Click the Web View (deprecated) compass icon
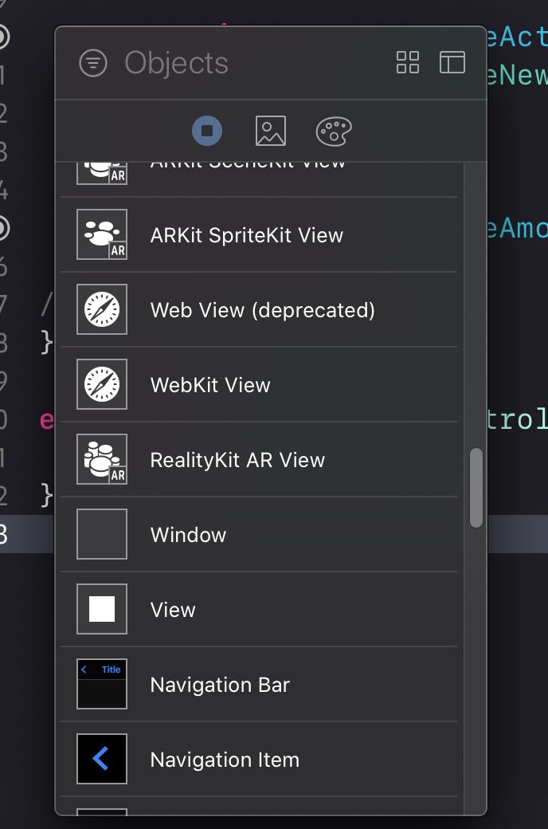548x829 pixels. (102, 309)
